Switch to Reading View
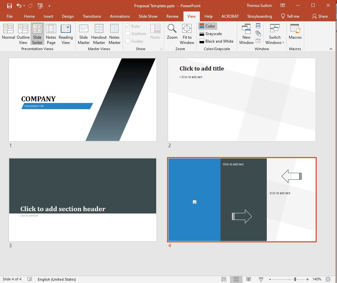The image size is (337, 283). (x=66, y=33)
